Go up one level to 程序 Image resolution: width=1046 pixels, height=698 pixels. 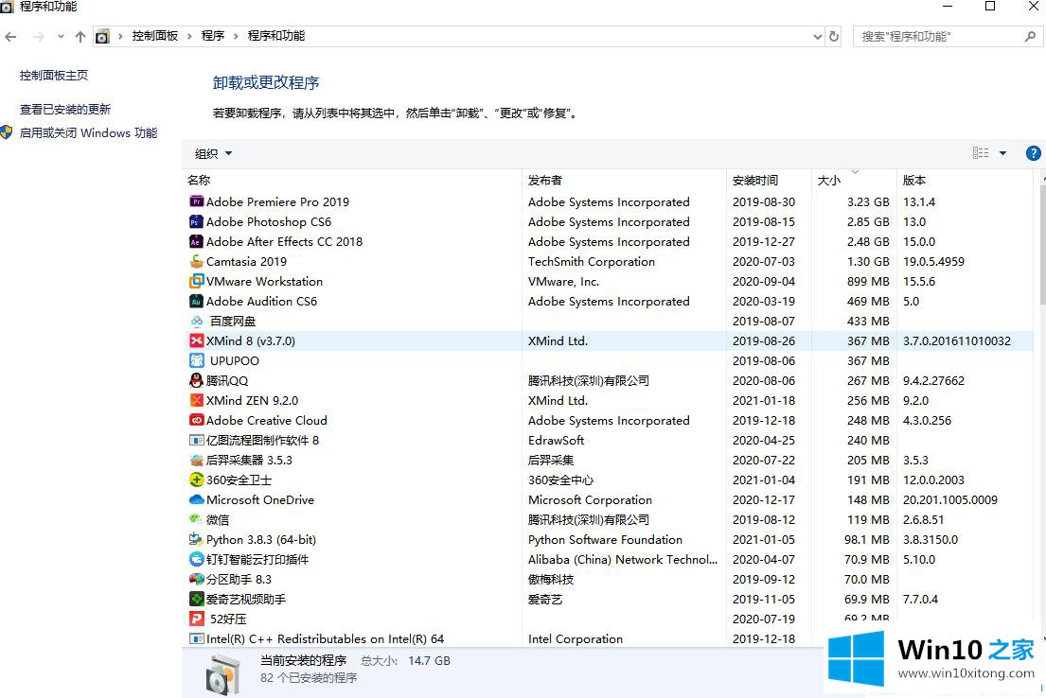pos(80,37)
